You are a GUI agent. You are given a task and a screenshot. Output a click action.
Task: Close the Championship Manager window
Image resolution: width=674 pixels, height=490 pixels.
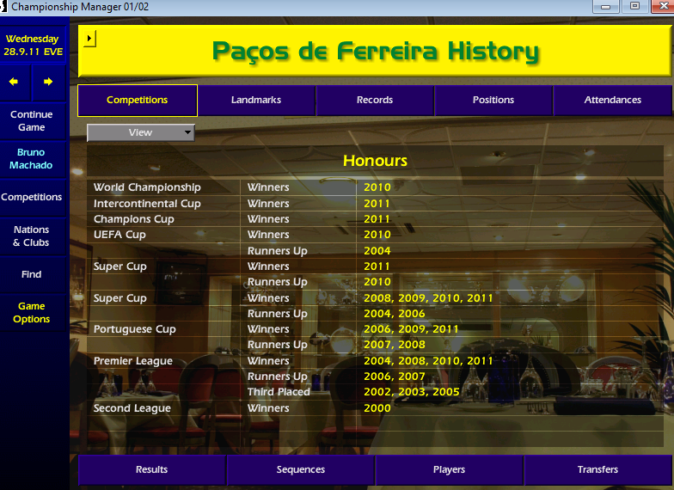tap(664, 7)
